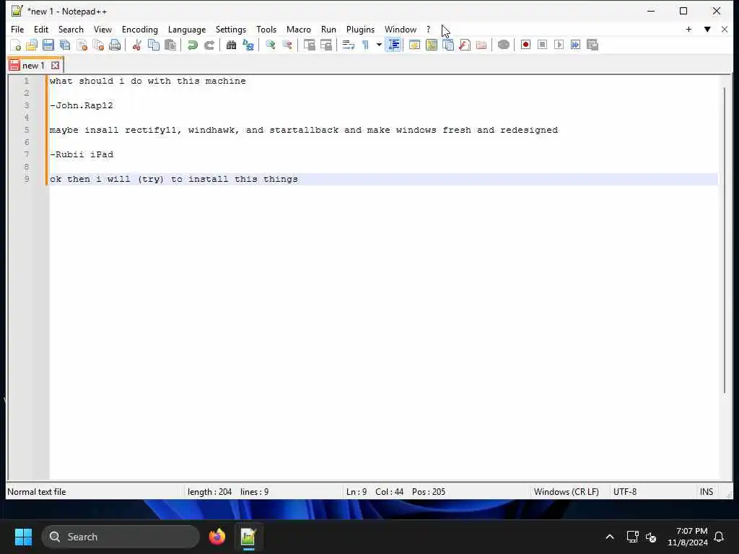Open the View menu
Screen dimensions: 739x554
tap(102, 29)
